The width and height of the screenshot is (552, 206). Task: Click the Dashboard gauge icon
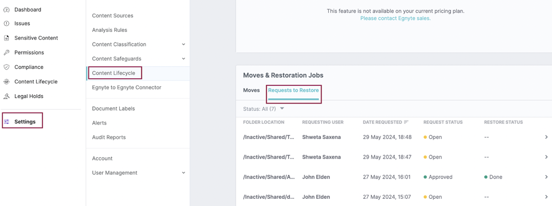tap(6, 10)
